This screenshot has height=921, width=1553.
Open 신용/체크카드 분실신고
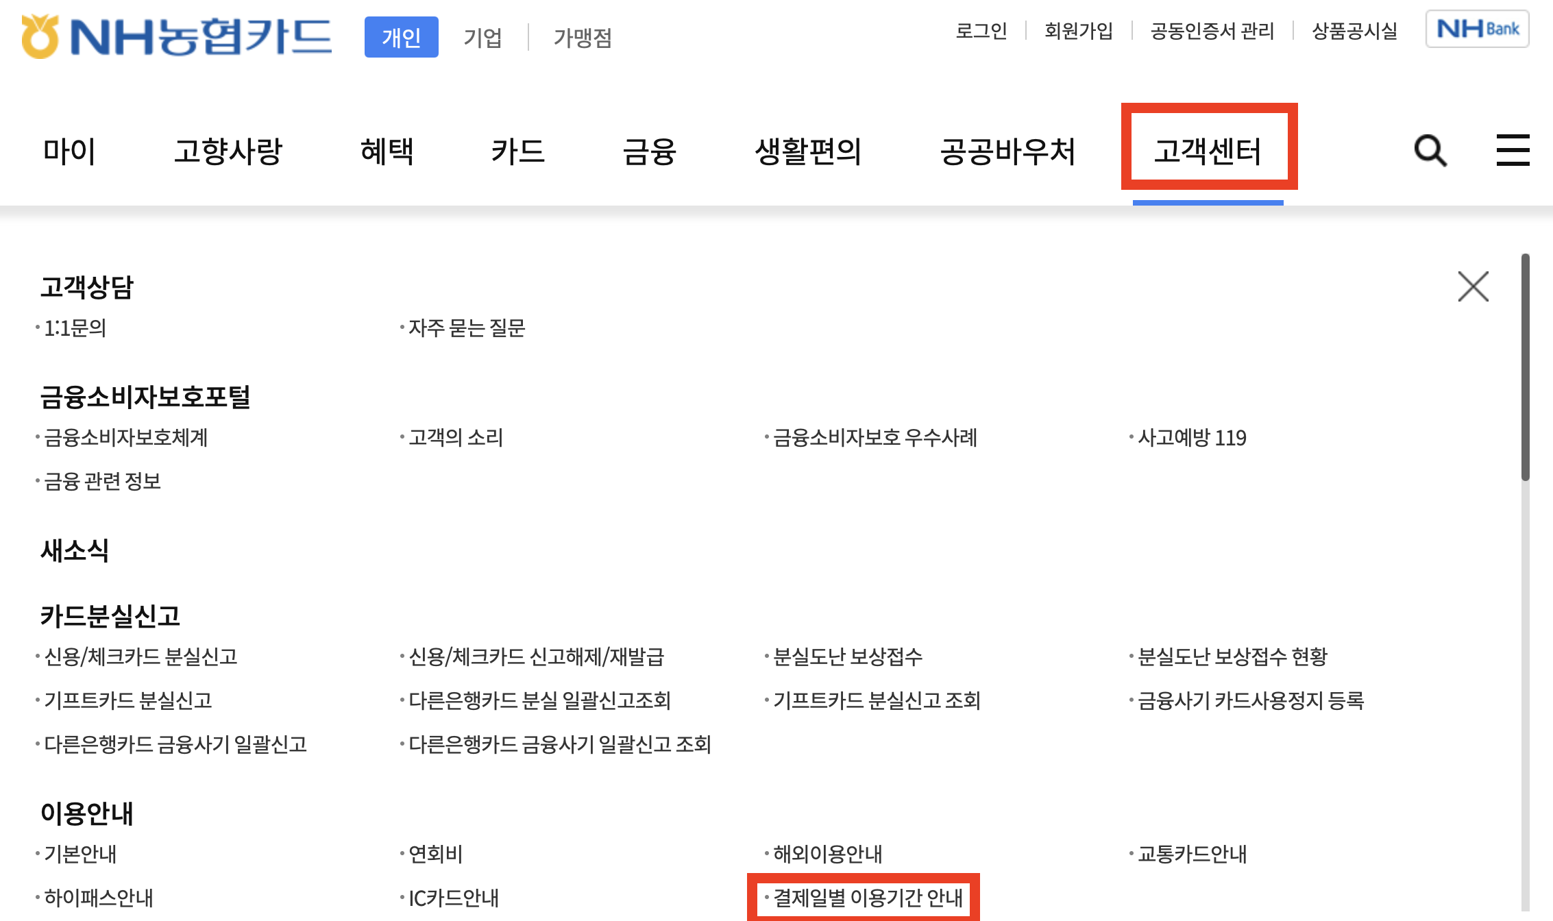point(142,657)
